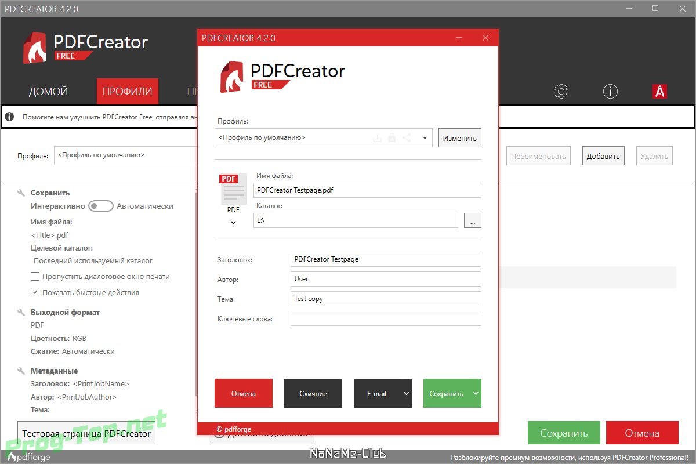The width and height of the screenshot is (696, 464).
Task: Click the '© pdfforge' text in the dialog footer
Action: tap(234, 429)
